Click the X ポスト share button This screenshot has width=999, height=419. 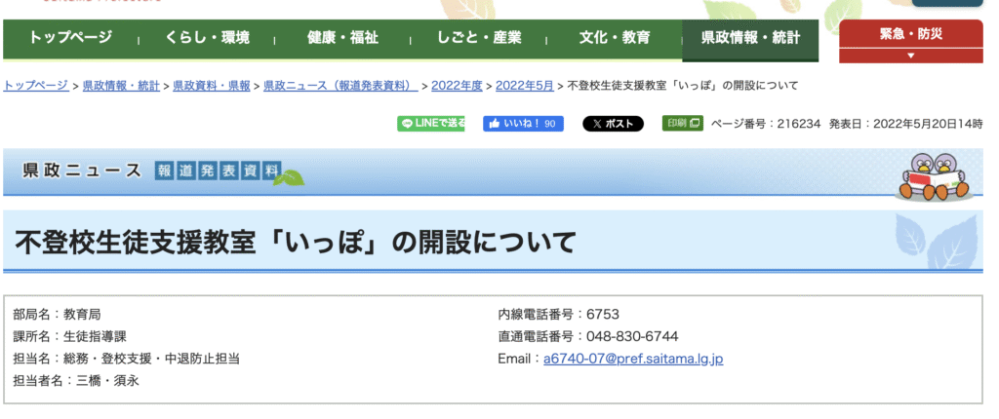pyautogui.click(x=613, y=124)
